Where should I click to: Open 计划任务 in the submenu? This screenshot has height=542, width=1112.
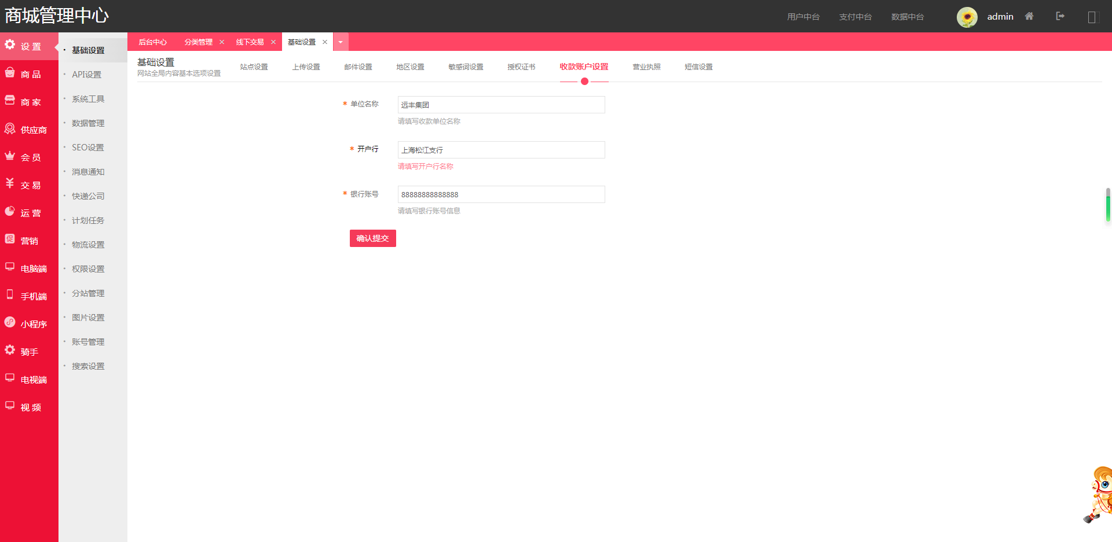[88, 220]
